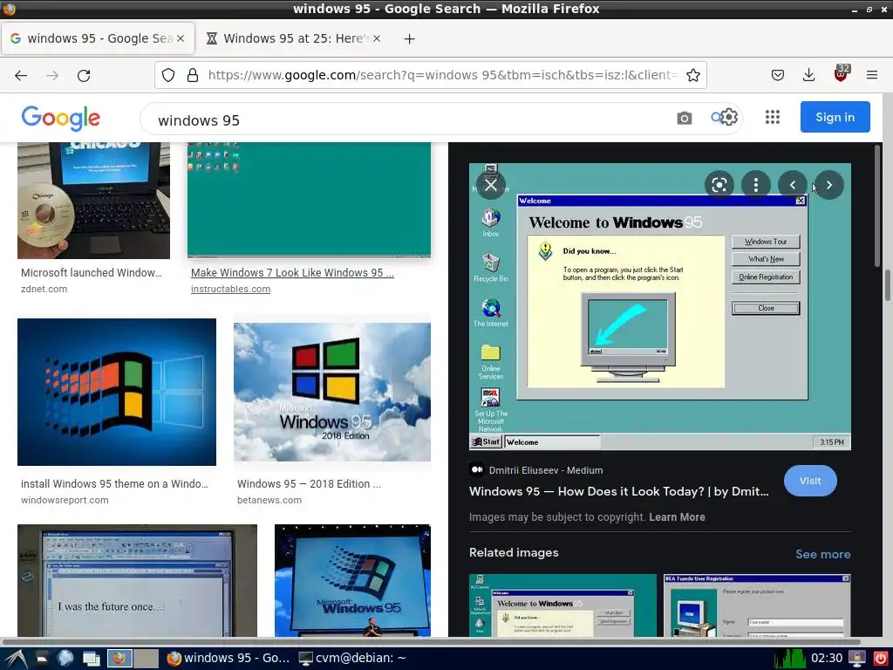Viewport: 893px width, 670px height.
Task: Reload the current page
Action: (x=84, y=75)
